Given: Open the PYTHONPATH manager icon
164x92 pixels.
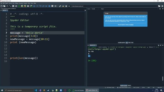Looking at the screenshot, I should pos(63,6).
